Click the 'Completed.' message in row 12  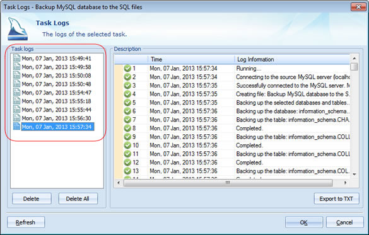(249, 163)
